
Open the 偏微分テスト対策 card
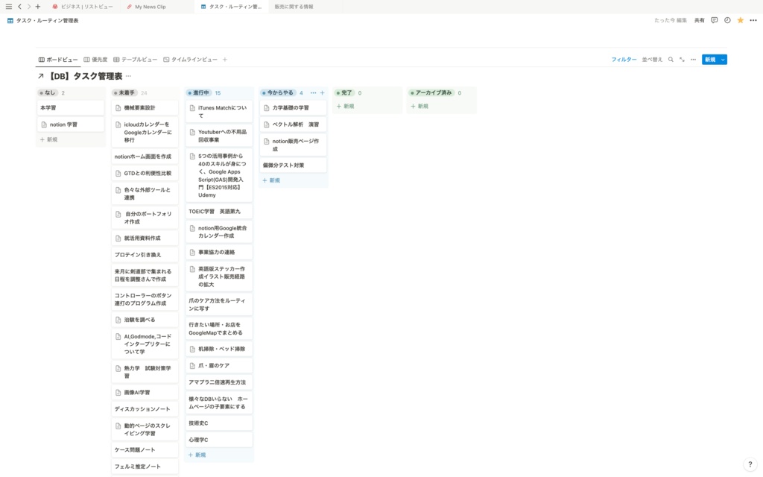coord(293,165)
